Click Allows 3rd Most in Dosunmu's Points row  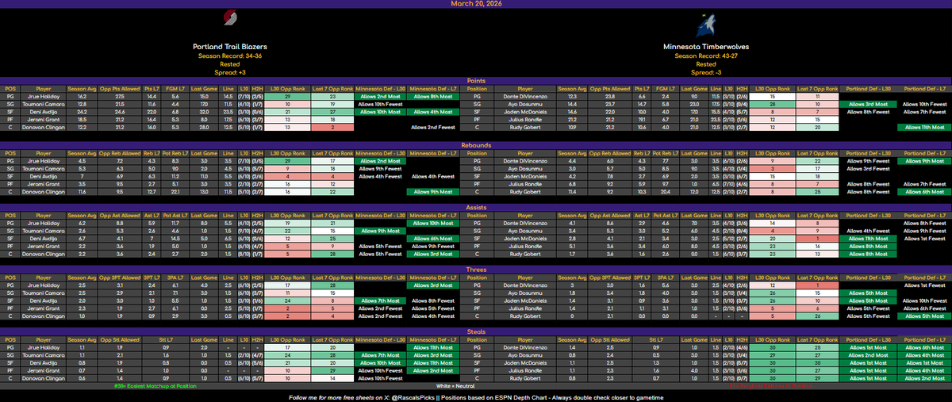[x=868, y=104]
